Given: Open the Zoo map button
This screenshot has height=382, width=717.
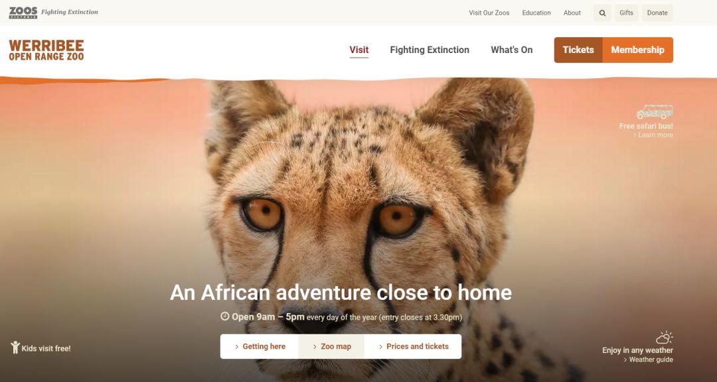Looking at the screenshot, I should point(331,346).
